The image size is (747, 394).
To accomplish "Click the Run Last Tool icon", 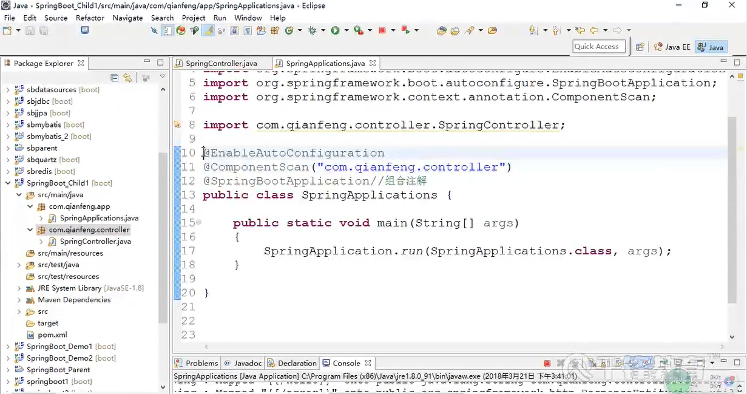I will tap(358, 30).
